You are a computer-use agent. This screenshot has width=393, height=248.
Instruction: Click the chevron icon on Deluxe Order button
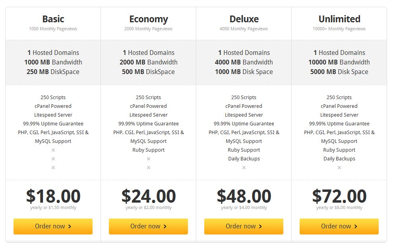point(260,227)
